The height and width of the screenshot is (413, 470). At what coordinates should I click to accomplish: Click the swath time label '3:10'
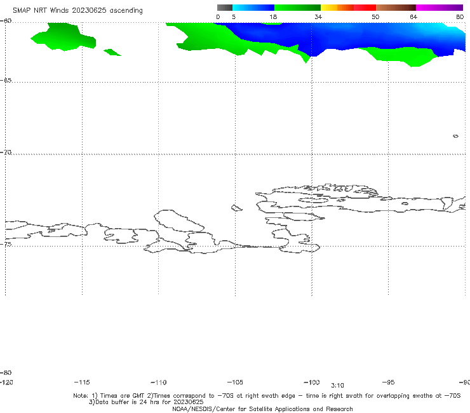pos(337,386)
